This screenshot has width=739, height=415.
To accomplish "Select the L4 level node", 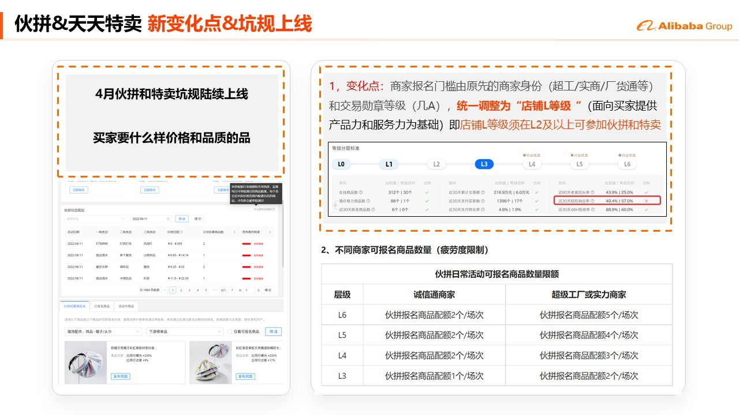I will coord(532,164).
